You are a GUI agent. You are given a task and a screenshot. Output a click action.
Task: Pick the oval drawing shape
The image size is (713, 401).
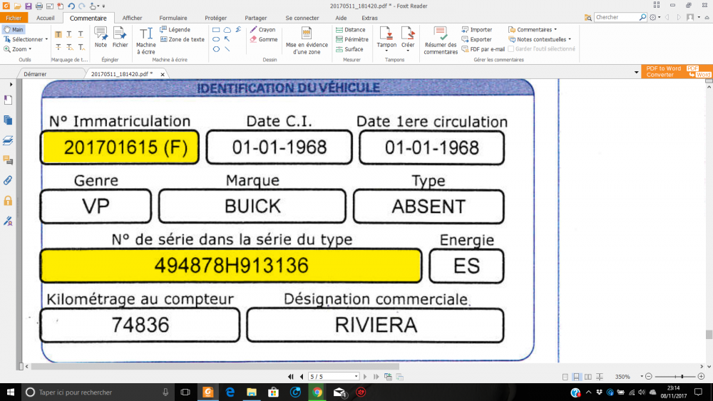pyautogui.click(x=216, y=39)
